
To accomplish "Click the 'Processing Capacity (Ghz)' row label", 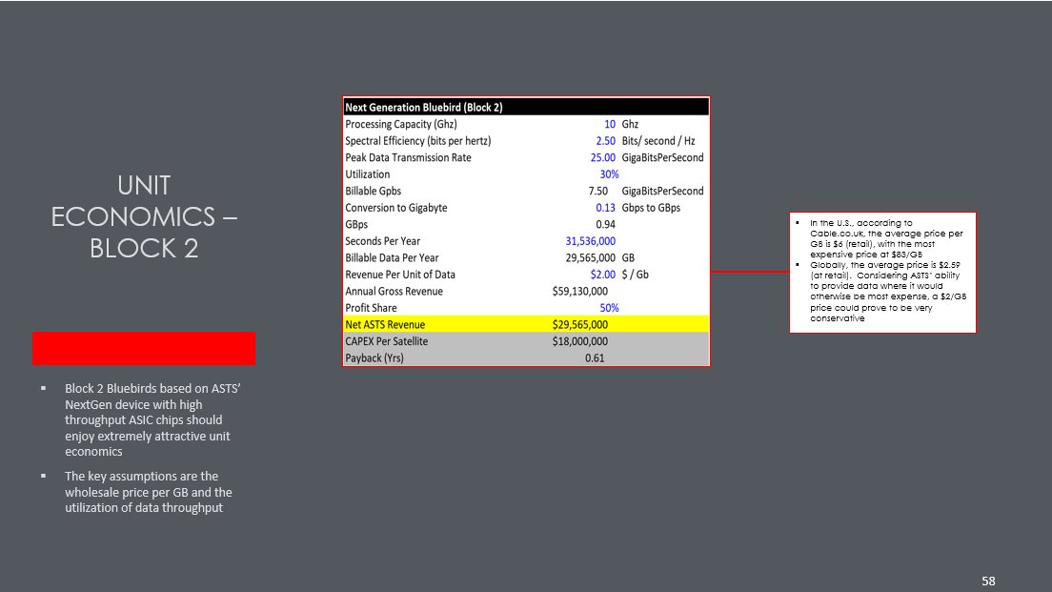I will click(x=400, y=124).
